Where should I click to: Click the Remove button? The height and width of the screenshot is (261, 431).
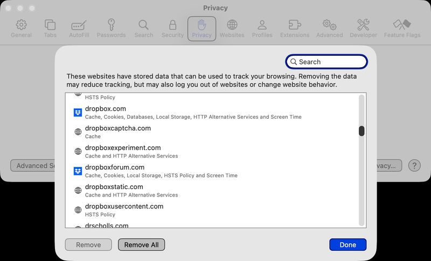(88, 244)
